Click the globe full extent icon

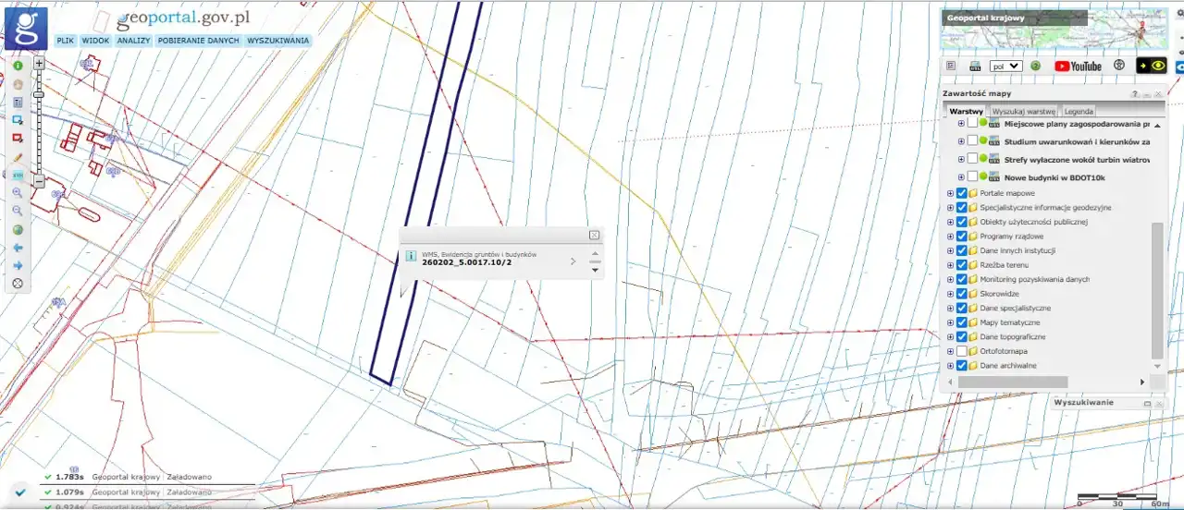tap(18, 229)
